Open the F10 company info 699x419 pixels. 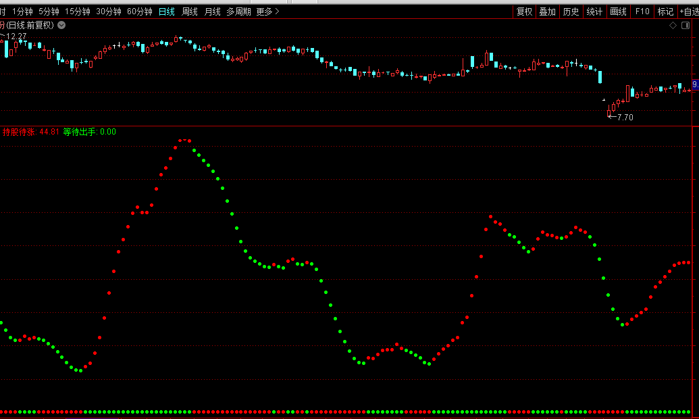[x=642, y=11]
